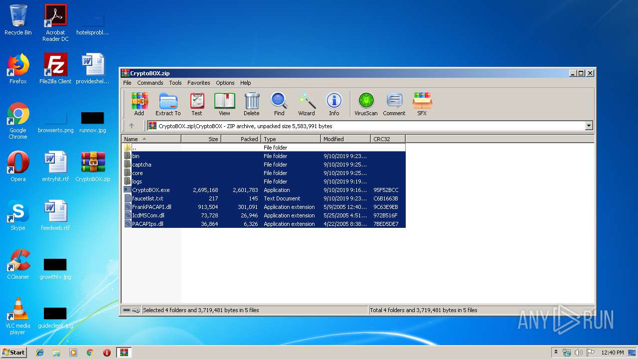
Task: Sort by the Packed column header
Action: [241, 139]
